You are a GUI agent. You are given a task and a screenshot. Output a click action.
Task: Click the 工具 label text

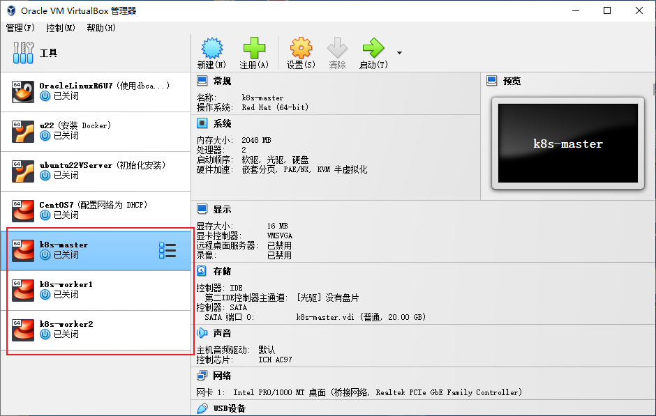tap(49, 53)
